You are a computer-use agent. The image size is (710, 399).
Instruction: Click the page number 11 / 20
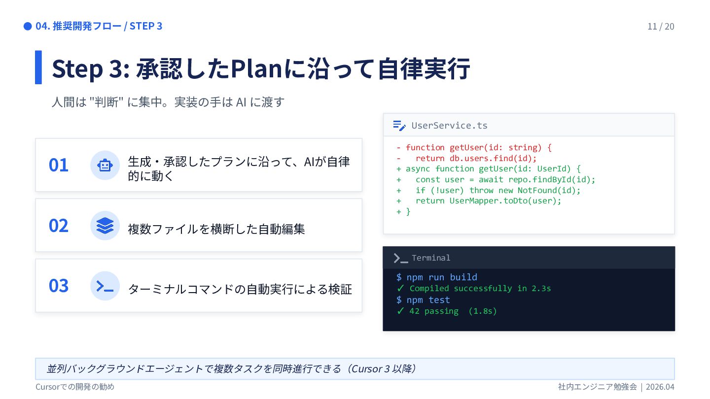tap(661, 27)
